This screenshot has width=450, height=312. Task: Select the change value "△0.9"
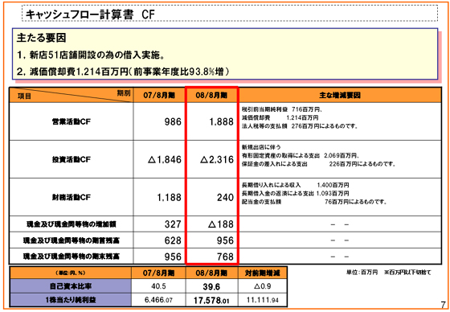(262, 286)
